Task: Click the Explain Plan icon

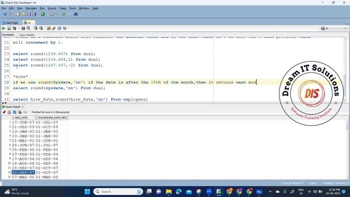Action: tap(14, 28)
